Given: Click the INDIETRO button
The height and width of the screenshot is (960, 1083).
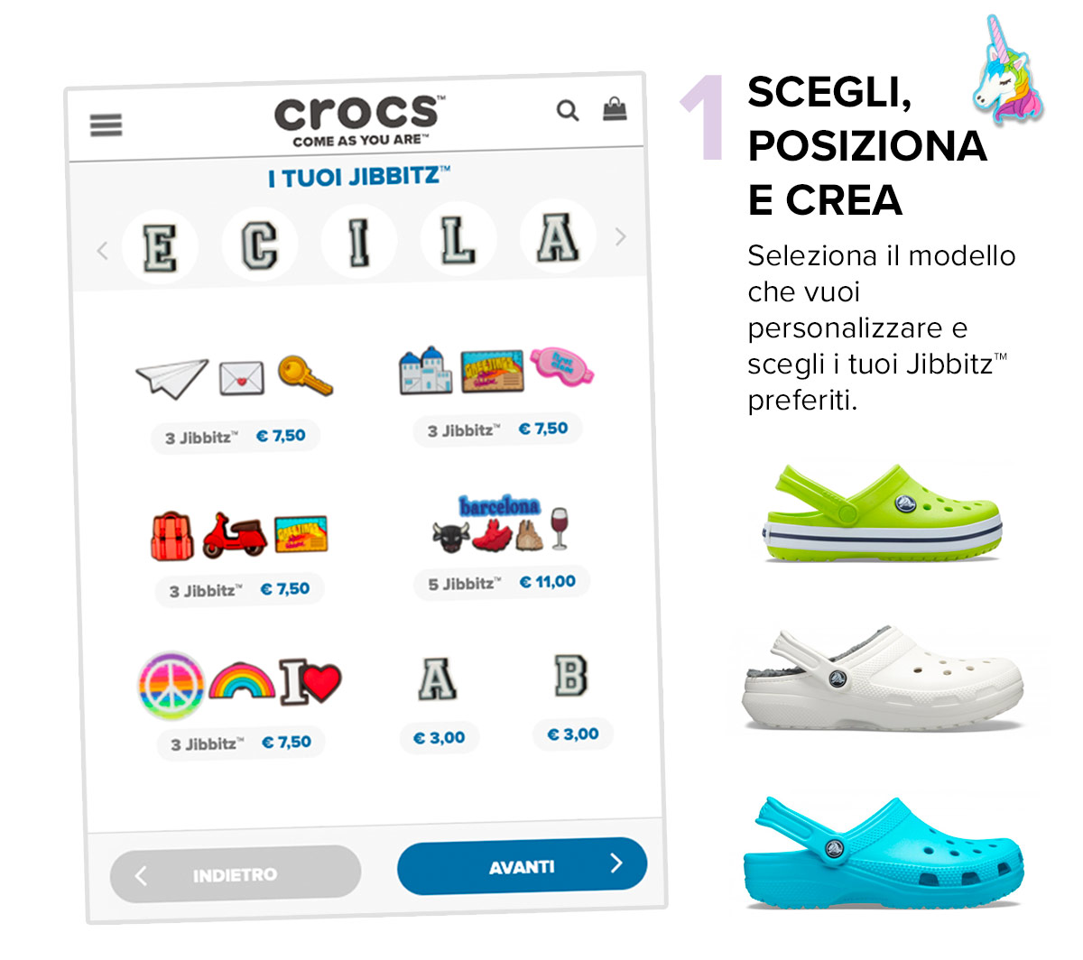Looking at the screenshot, I should [236, 873].
